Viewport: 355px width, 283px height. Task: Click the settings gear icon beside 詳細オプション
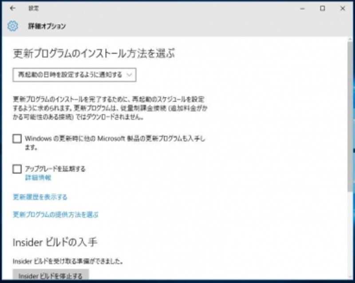tap(12, 26)
